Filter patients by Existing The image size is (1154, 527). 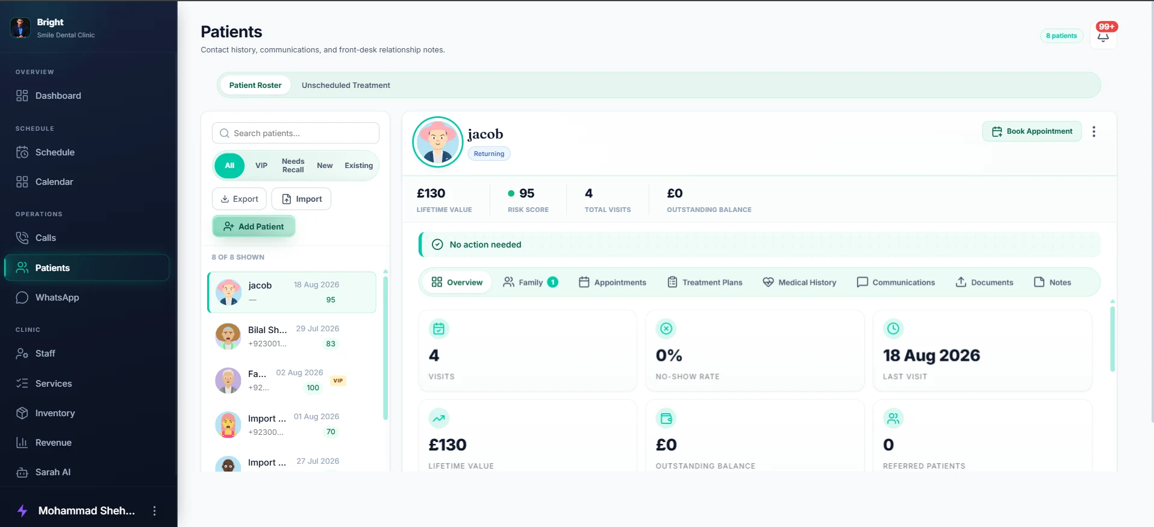pos(359,166)
